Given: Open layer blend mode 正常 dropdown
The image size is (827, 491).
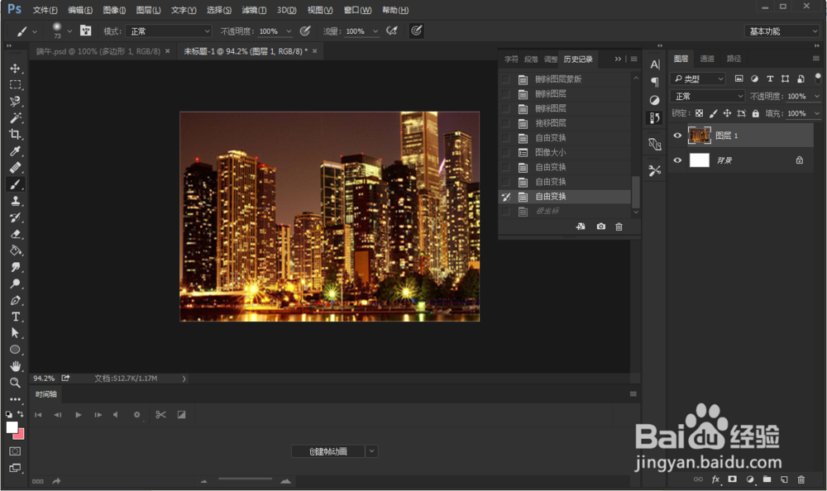Looking at the screenshot, I should (707, 96).
